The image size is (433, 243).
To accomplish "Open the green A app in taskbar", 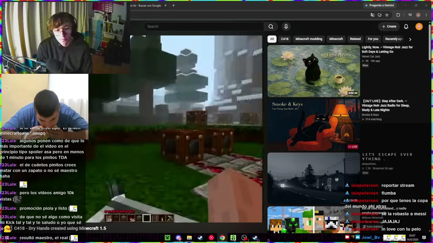I will click(233, 238).
